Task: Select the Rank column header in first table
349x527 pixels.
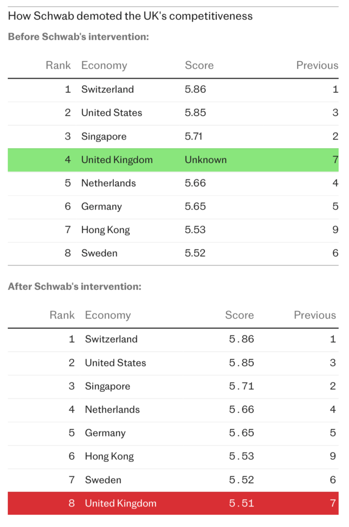Action: pos(58,65)
